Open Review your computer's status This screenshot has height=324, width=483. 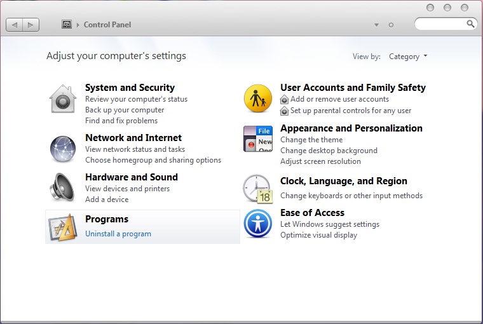point(137,99)
